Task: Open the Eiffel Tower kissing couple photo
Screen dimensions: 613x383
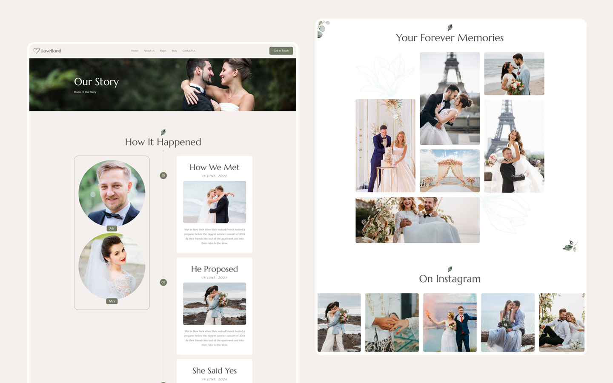Action: tap(450, 99)
